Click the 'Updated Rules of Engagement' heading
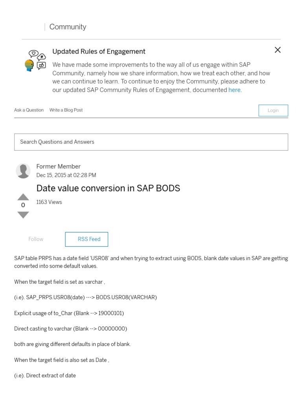Screen dimensions: 302x403 99,52
